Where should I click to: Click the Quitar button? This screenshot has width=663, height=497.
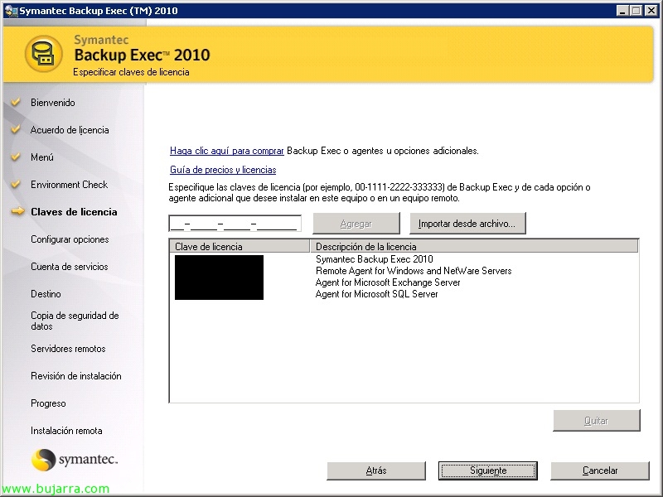click(x=597, y=421)
